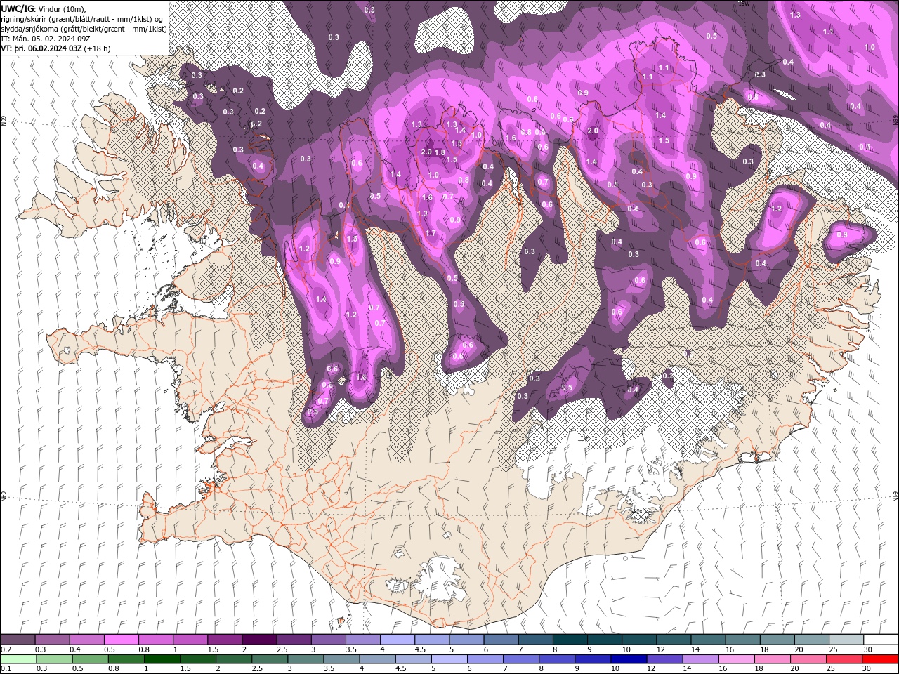This screenshot has width=899, height=674.
Task: Click the upper legend swatch between 4 and 4.5
Action: pos(397,640)
